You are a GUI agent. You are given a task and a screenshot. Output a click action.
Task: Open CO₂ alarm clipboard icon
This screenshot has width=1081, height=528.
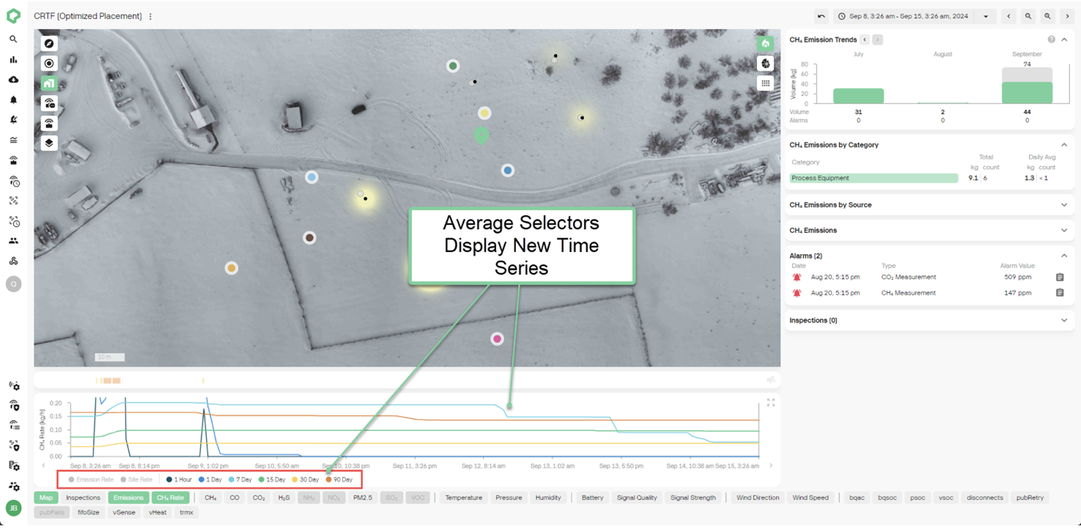[1060, 277]
